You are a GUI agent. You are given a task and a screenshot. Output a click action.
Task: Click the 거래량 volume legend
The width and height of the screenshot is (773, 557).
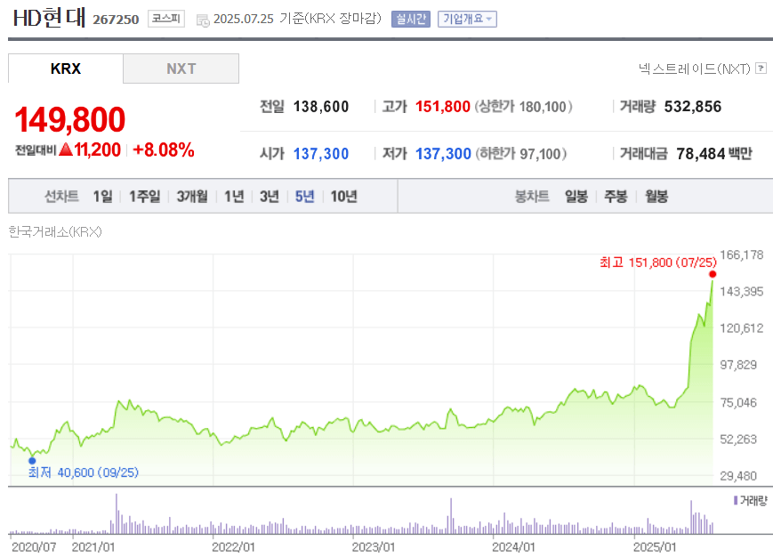coord(751,501)
